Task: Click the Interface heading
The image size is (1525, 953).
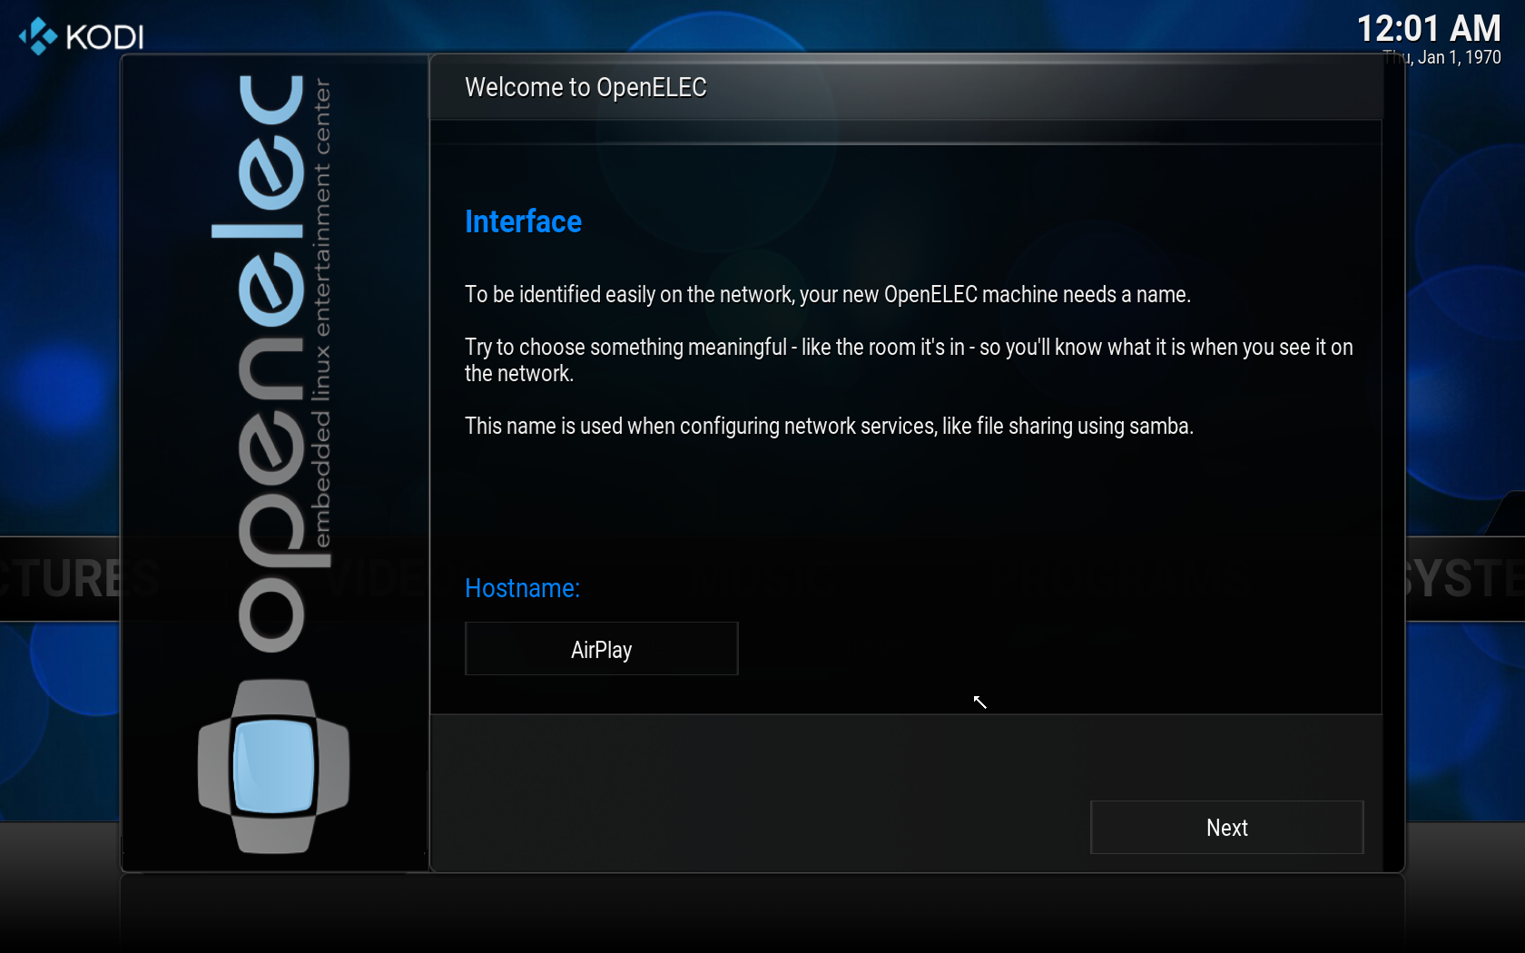Action: pos(523,221)
